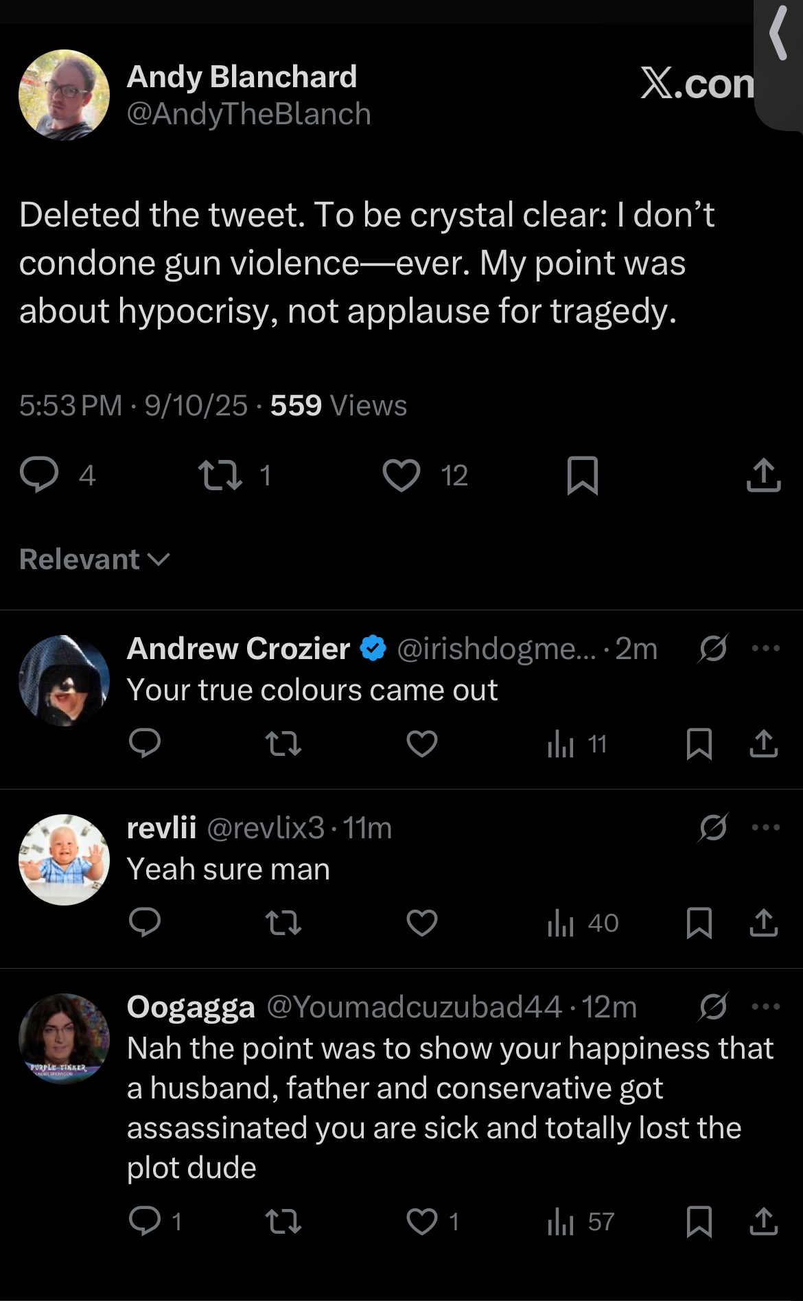Open more options for Andrew Crozier's reply
This screenshot has width=803, height=1301.
766,648
